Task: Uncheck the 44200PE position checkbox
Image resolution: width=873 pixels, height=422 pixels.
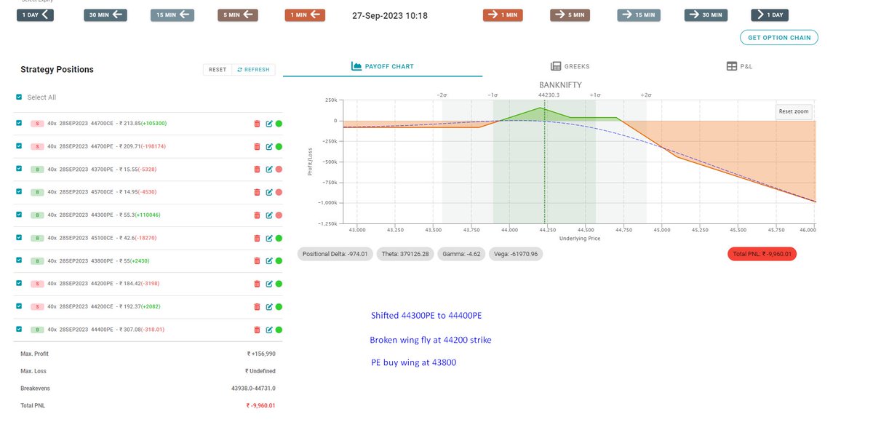Action: [x=19, y=283]
